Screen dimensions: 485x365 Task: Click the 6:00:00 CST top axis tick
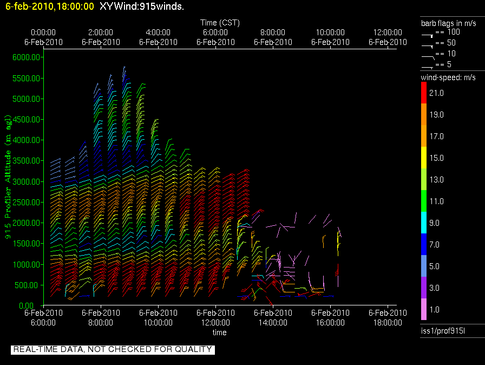coord(216,32)
